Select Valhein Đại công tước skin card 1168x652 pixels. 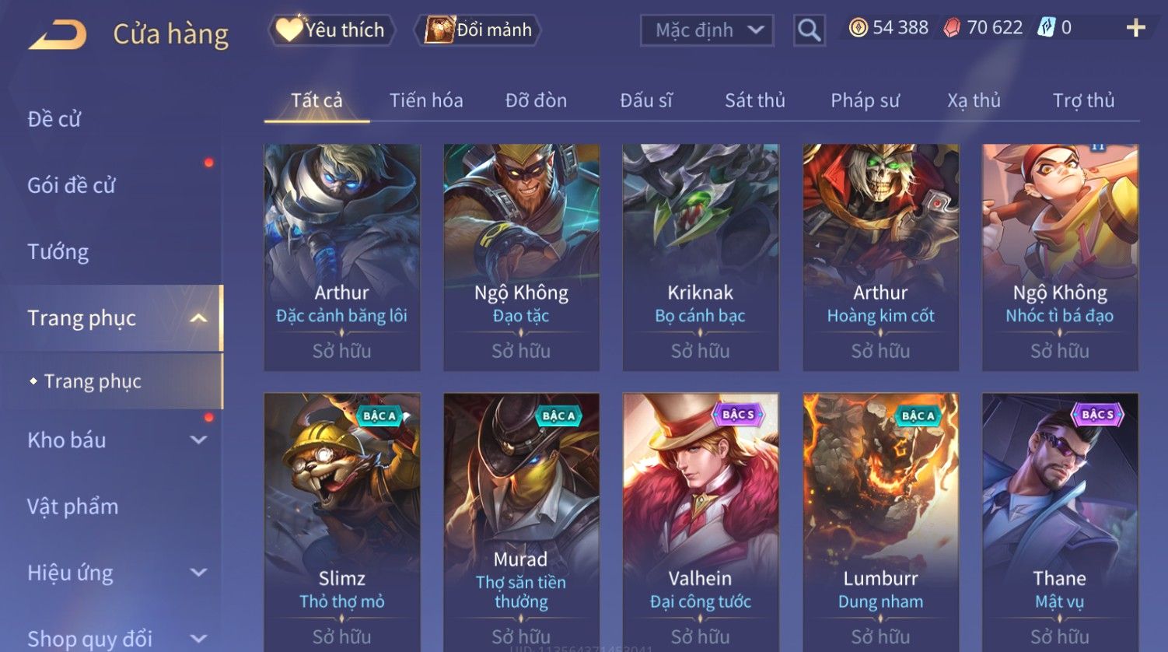coord(701,522)
